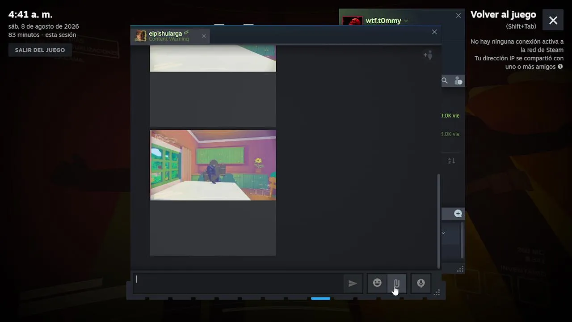Add a friend from the friends list
This screenshot has height=322, width=572.
[458, 81]
